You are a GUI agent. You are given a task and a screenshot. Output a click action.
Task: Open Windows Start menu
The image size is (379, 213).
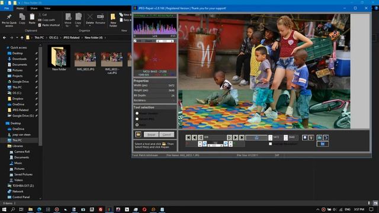4,209
